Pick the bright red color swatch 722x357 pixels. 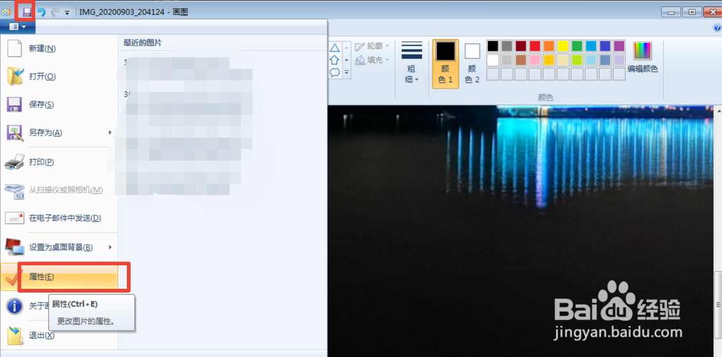click(535, 46)
